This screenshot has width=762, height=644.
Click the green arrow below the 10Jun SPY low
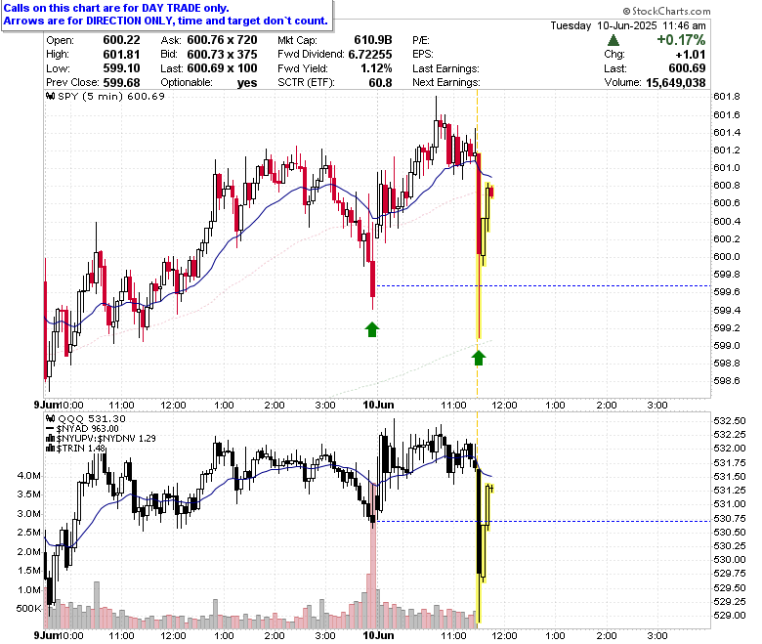pyautogui.click(x=372, y=329)
